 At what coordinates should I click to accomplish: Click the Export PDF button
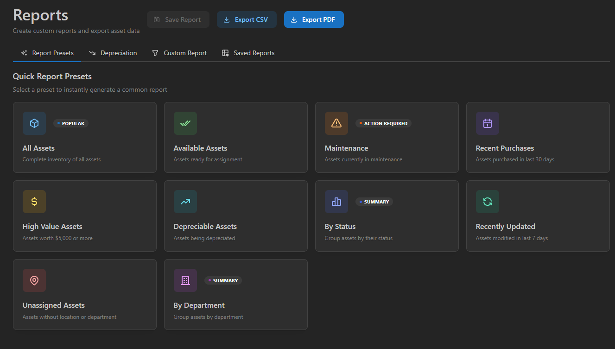click(x=314, y=19)
